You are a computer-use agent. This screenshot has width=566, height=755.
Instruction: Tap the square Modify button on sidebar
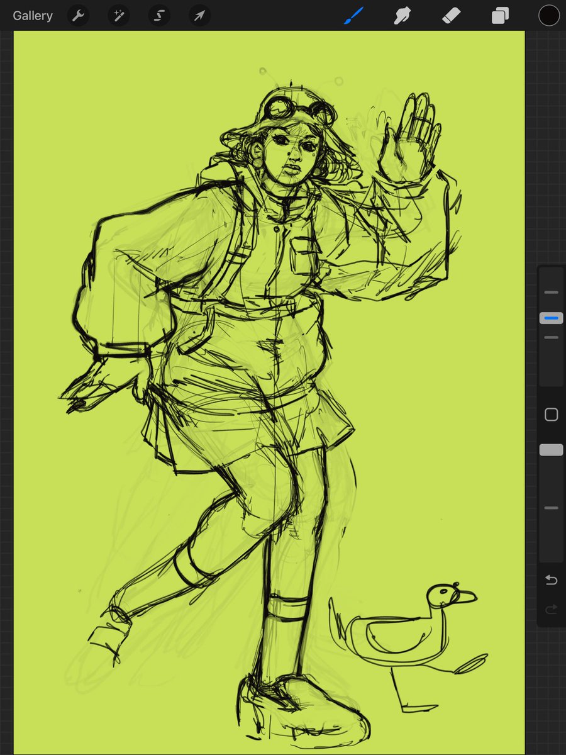pos(551,414)
